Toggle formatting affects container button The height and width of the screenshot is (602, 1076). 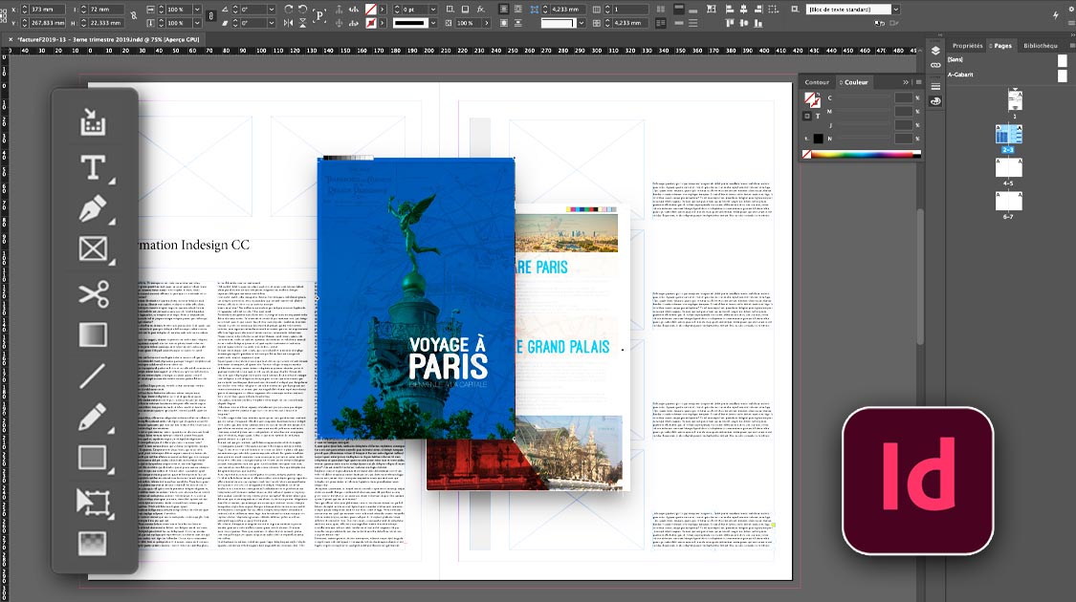[805, 116]
